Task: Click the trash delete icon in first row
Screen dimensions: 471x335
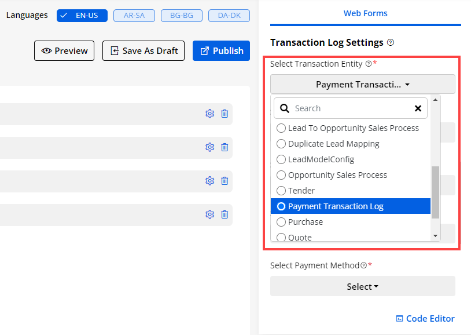Action: click(225, 114)
